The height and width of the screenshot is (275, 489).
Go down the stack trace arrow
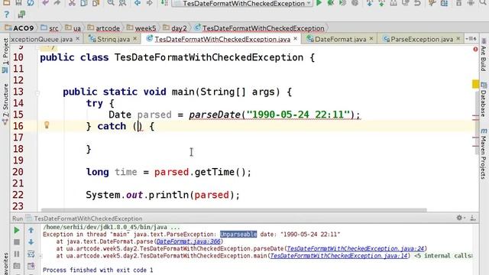click(31, 242)
